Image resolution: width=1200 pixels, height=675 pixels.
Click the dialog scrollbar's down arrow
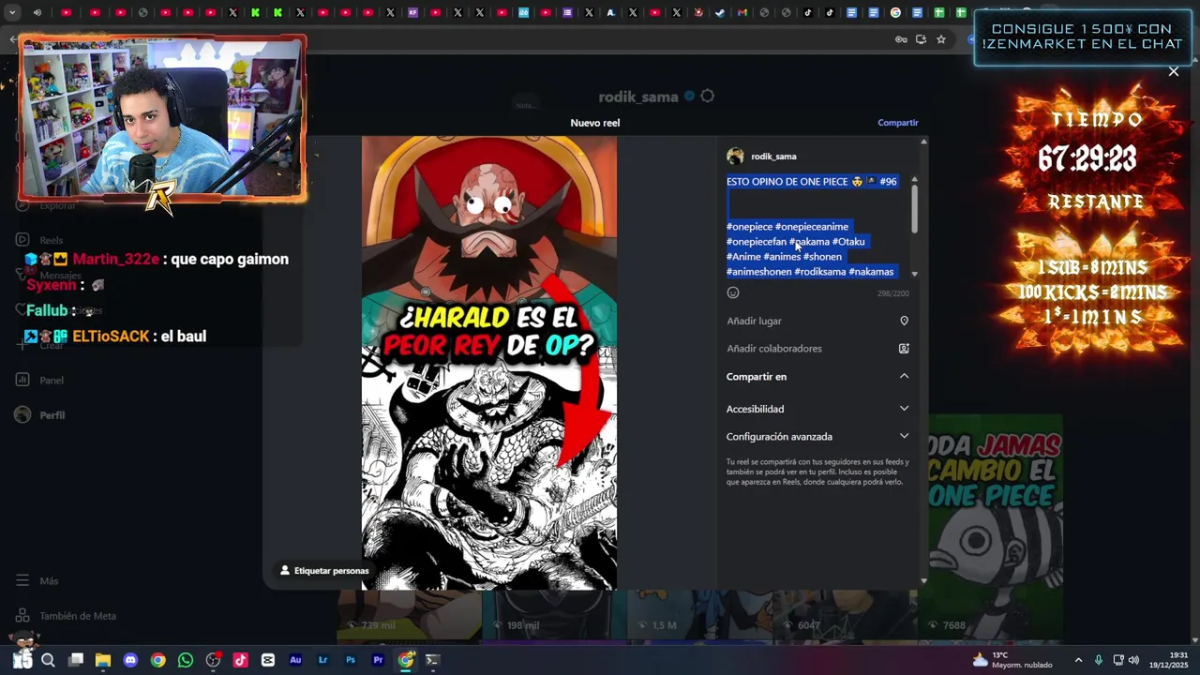click(x=923, y=581)
